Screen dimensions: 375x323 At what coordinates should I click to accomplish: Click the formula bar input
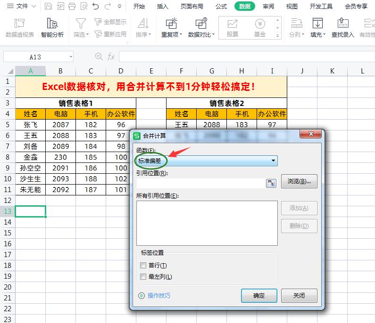tap(247, 57)
